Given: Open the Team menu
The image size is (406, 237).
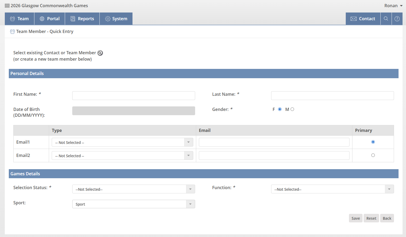Looking at the screenshot, I should coord(19,19).
